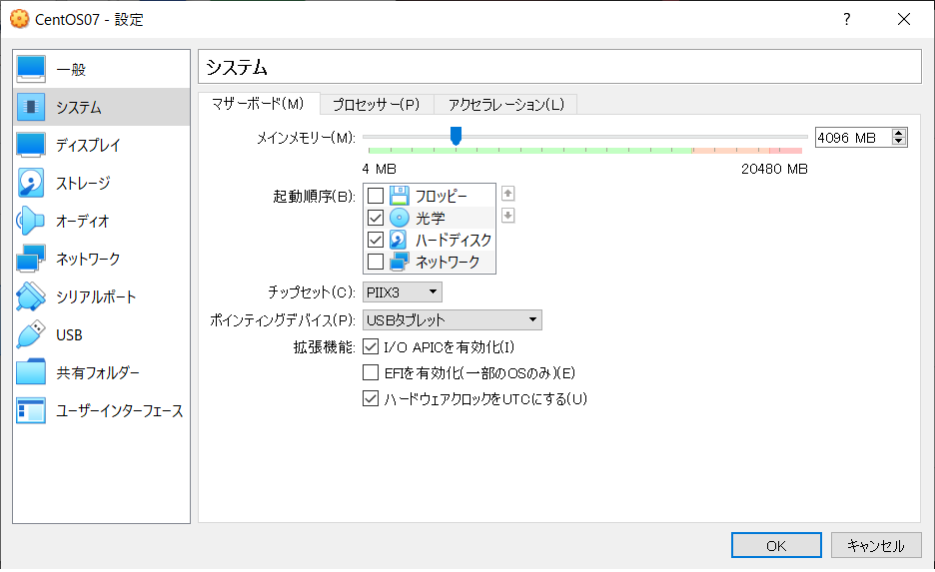Screen dimensions: 935x572
Task: Click the CentOS07 settings gear icon in title bar
Action: (x=19, y=19)
